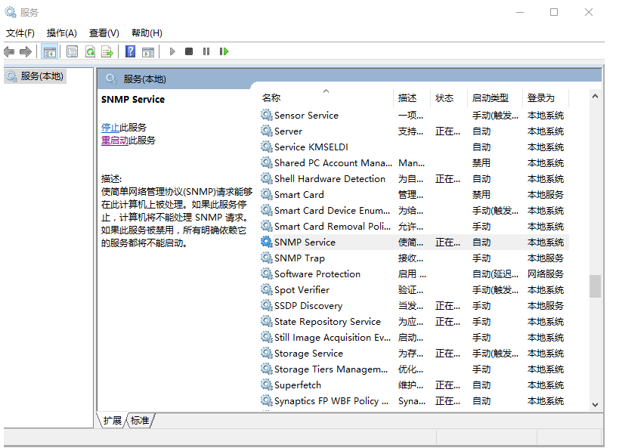Viewport: 619px width, 448px height.
Task: Stop the service with the square icon
Action: click(x=189, y=51)
